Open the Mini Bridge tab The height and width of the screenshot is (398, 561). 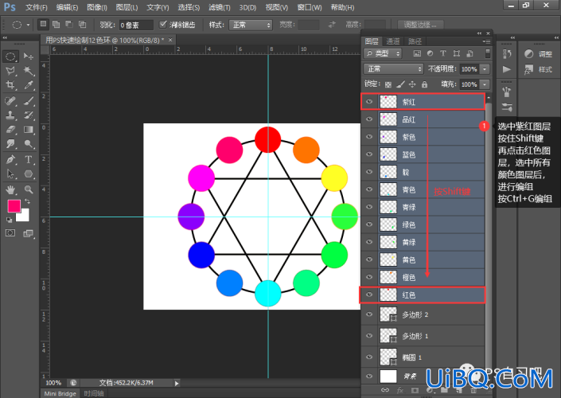(x=60, y=393)
